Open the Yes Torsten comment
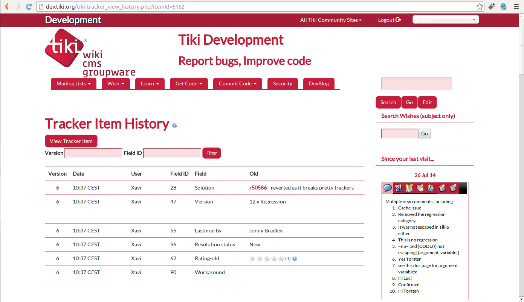 tap(410, 259)
